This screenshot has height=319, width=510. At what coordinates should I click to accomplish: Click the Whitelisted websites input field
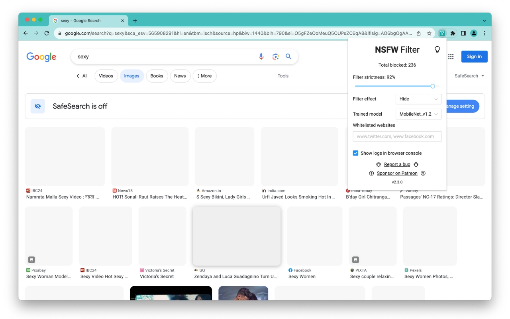(397, 136)
